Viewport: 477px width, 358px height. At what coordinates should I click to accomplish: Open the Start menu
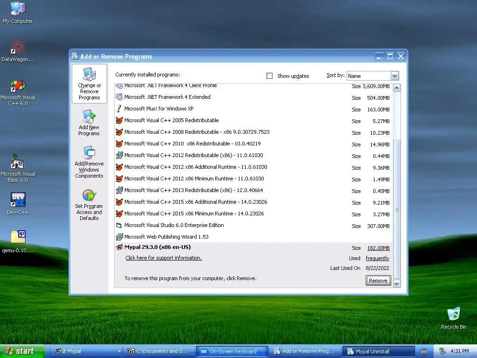[22, 351]
